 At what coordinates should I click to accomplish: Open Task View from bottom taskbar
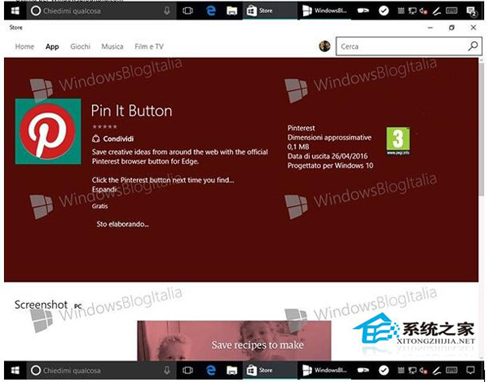click(187, 370)
